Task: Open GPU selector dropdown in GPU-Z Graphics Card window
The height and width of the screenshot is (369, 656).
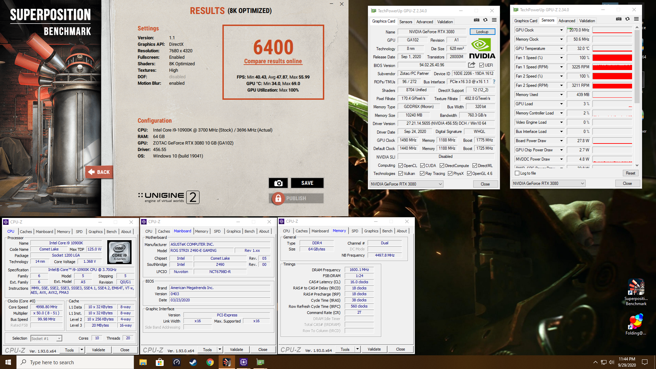Action: coord(406,184)
